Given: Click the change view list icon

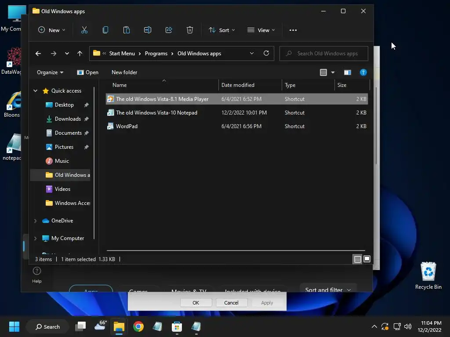Looking at the screenshot, I should [x=323, y=72].
